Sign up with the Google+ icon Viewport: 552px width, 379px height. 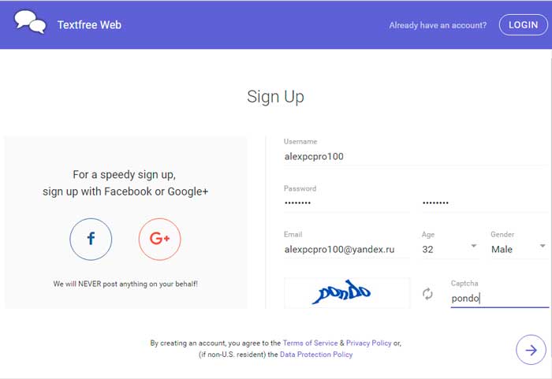click(x=160, y=240)
